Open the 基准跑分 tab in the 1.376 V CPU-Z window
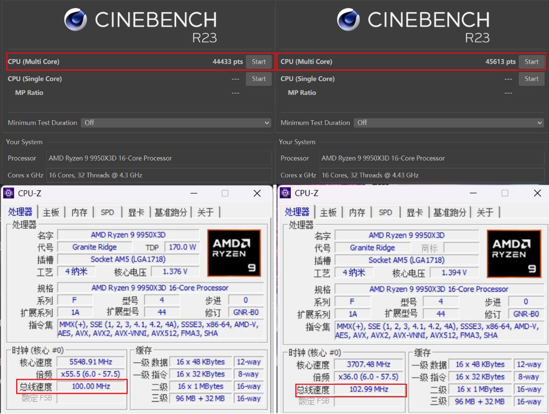Image resolution: width=549 pixels, height=414 pixels. pyautogui.click(x=171, y=212)
